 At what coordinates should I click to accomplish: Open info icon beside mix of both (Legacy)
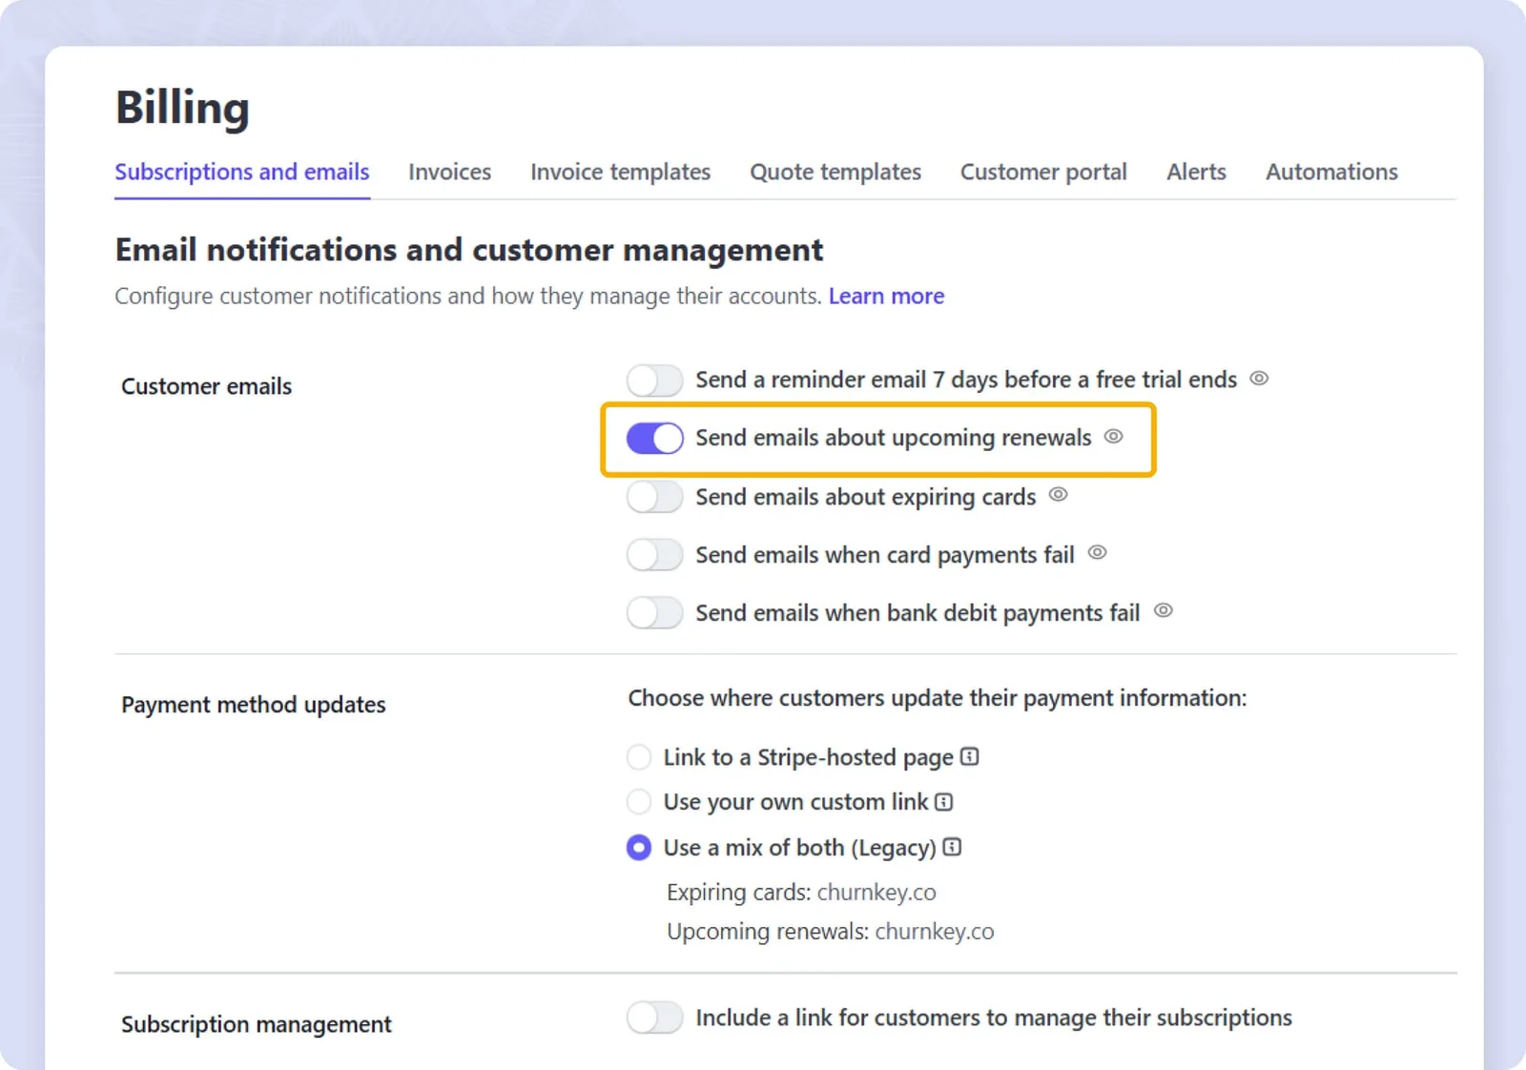[952, 847]
